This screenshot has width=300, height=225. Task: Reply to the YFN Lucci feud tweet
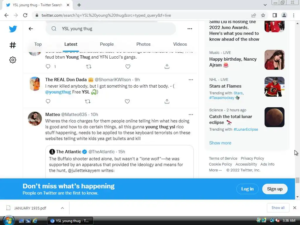48,67
